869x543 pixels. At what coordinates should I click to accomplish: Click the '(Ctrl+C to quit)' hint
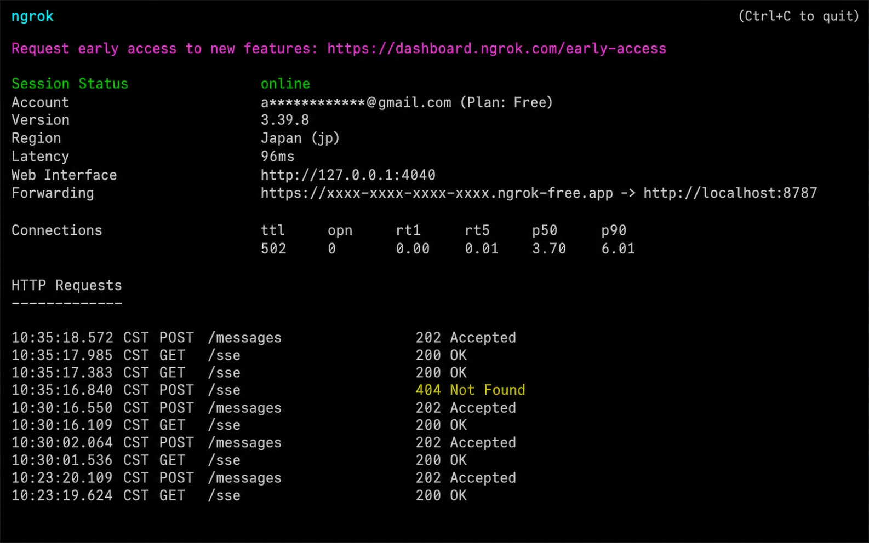(799, 16)
